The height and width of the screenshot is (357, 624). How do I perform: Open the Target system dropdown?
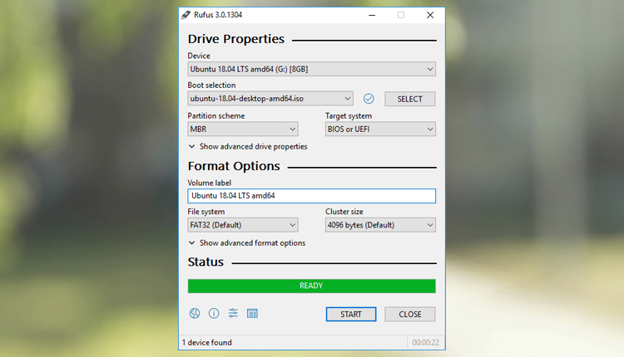380,129
